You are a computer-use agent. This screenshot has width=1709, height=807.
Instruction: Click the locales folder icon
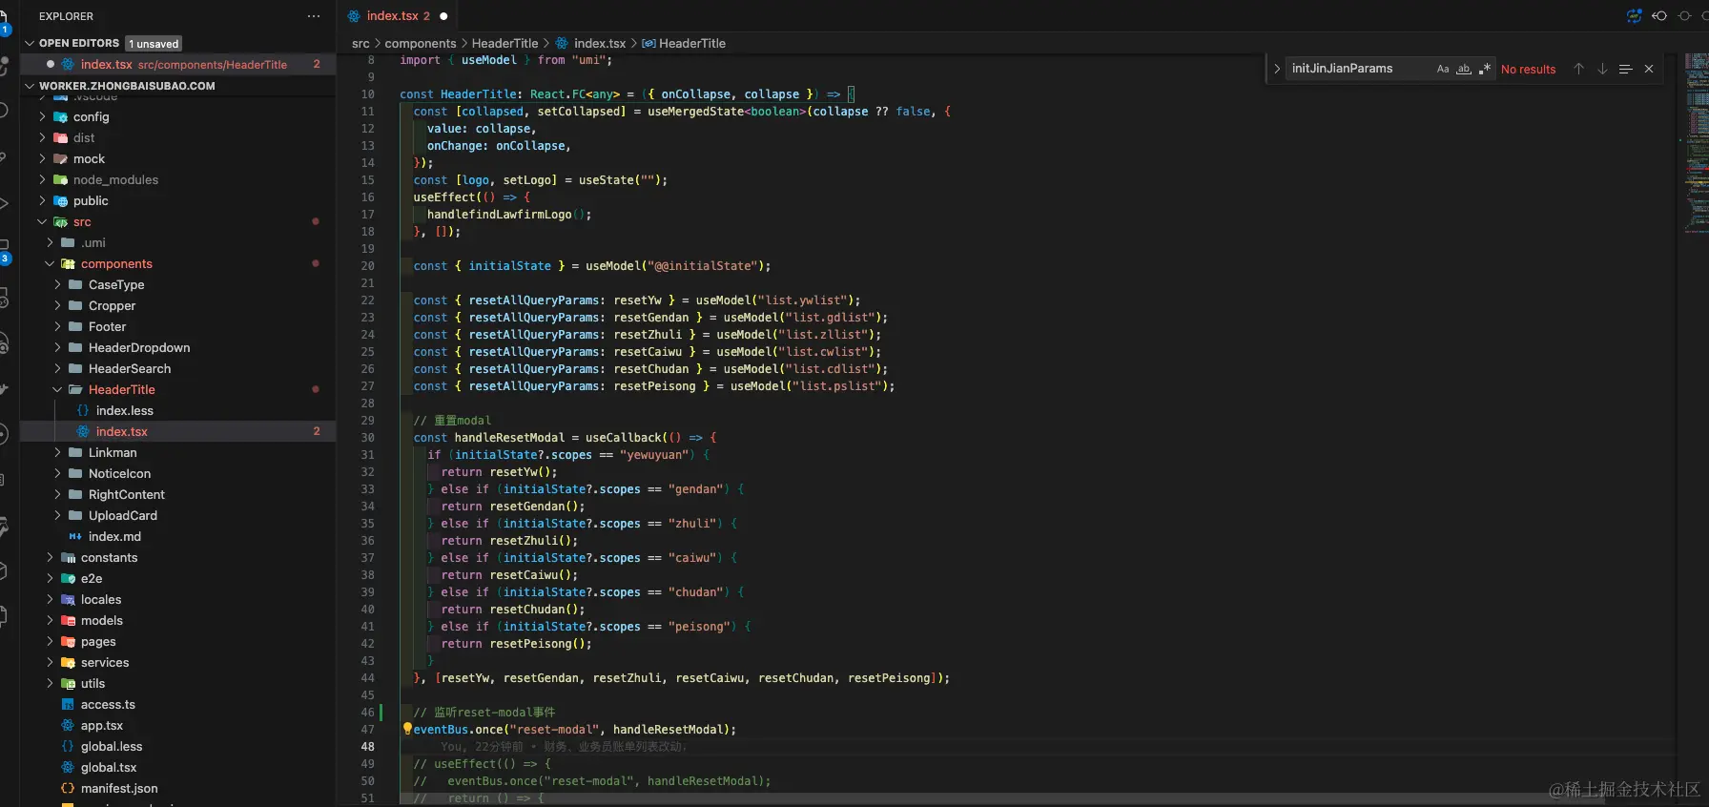pyautogui.click(x=69, y=599)
